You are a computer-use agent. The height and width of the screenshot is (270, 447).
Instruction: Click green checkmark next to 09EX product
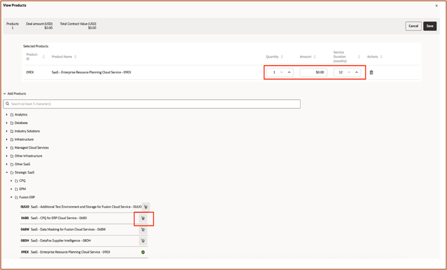tap(143, 252)
